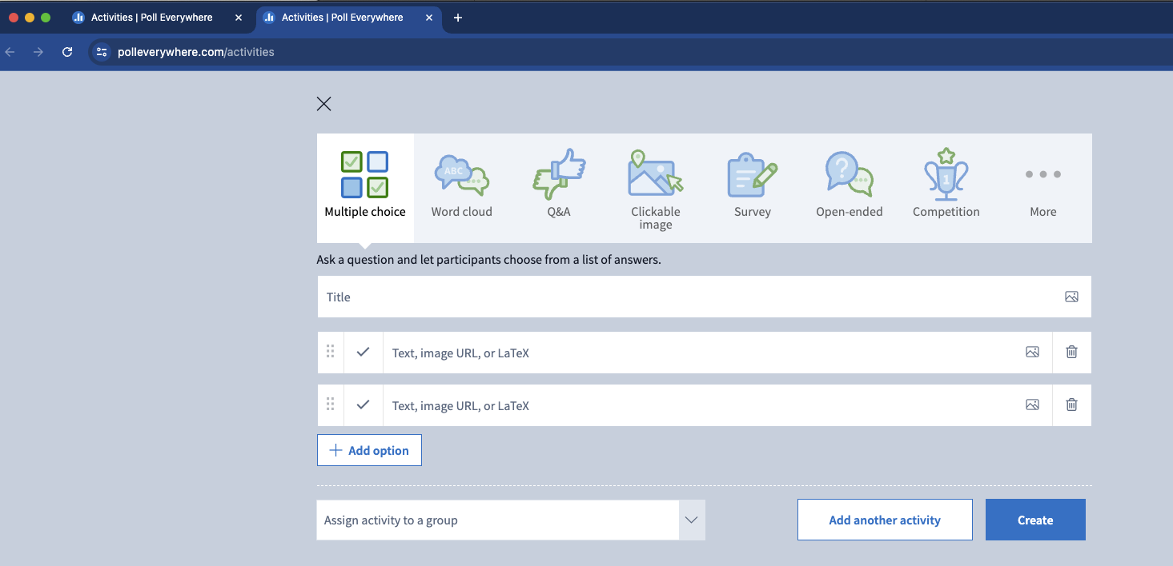Screen dimensions: 1173x566
Task: Expand the More activity types menu
Action: [1042, 188]
